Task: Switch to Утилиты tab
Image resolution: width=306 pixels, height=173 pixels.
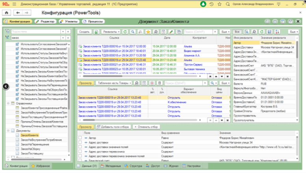Action: 69,21
